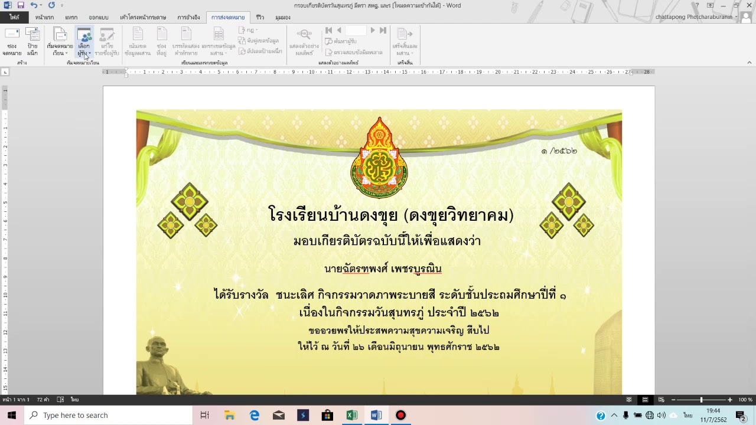This screenshot has height=425, width=756.
Task: Switch to Read Mode view icon
Action: [629, 400]
